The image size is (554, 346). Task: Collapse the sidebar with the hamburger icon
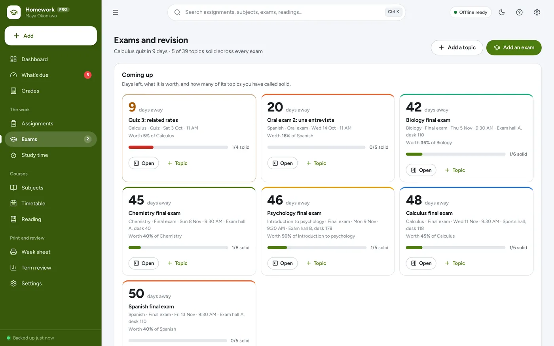(x=116, y=12)
